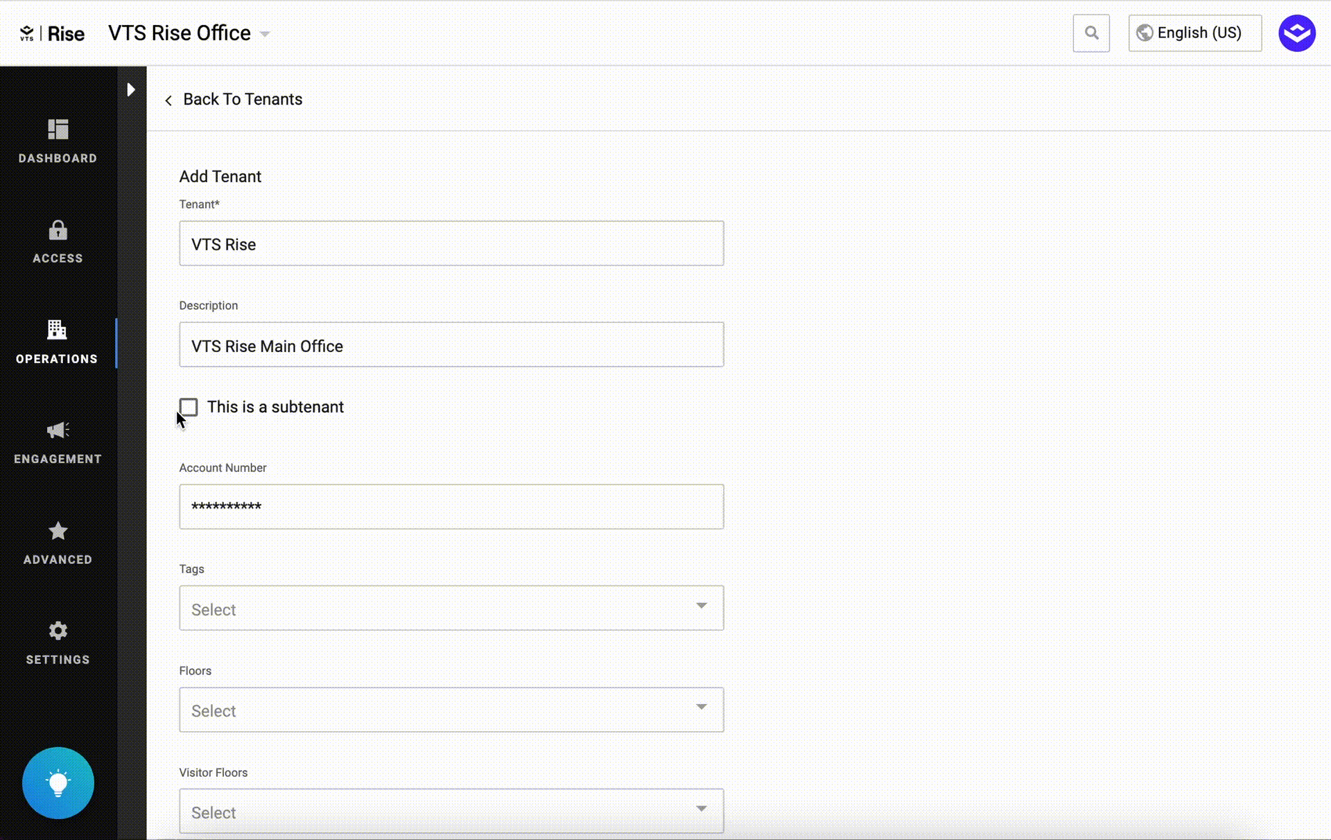Click the search magnifier icon

click(1091, 33)
